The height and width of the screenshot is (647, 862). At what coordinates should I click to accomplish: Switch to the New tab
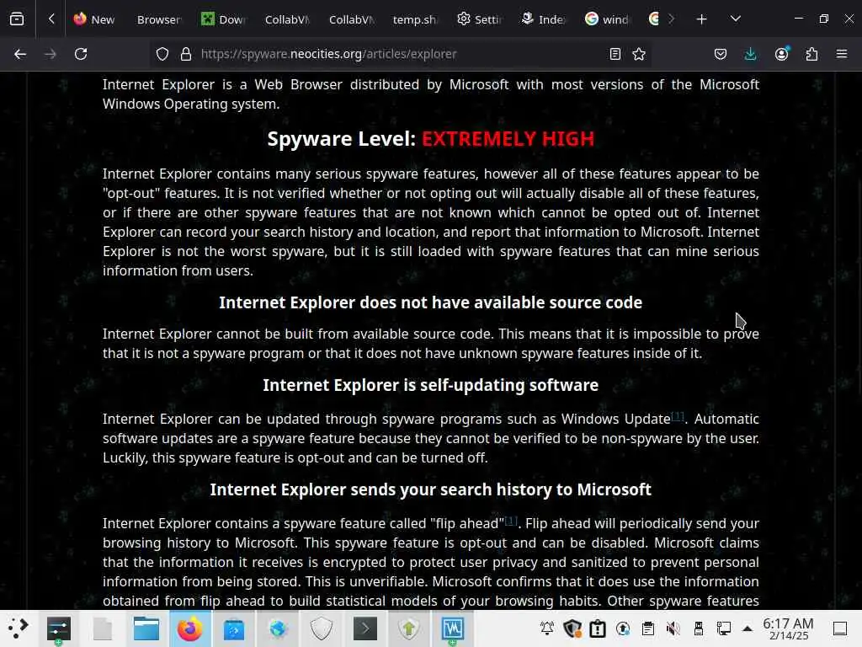94,19
